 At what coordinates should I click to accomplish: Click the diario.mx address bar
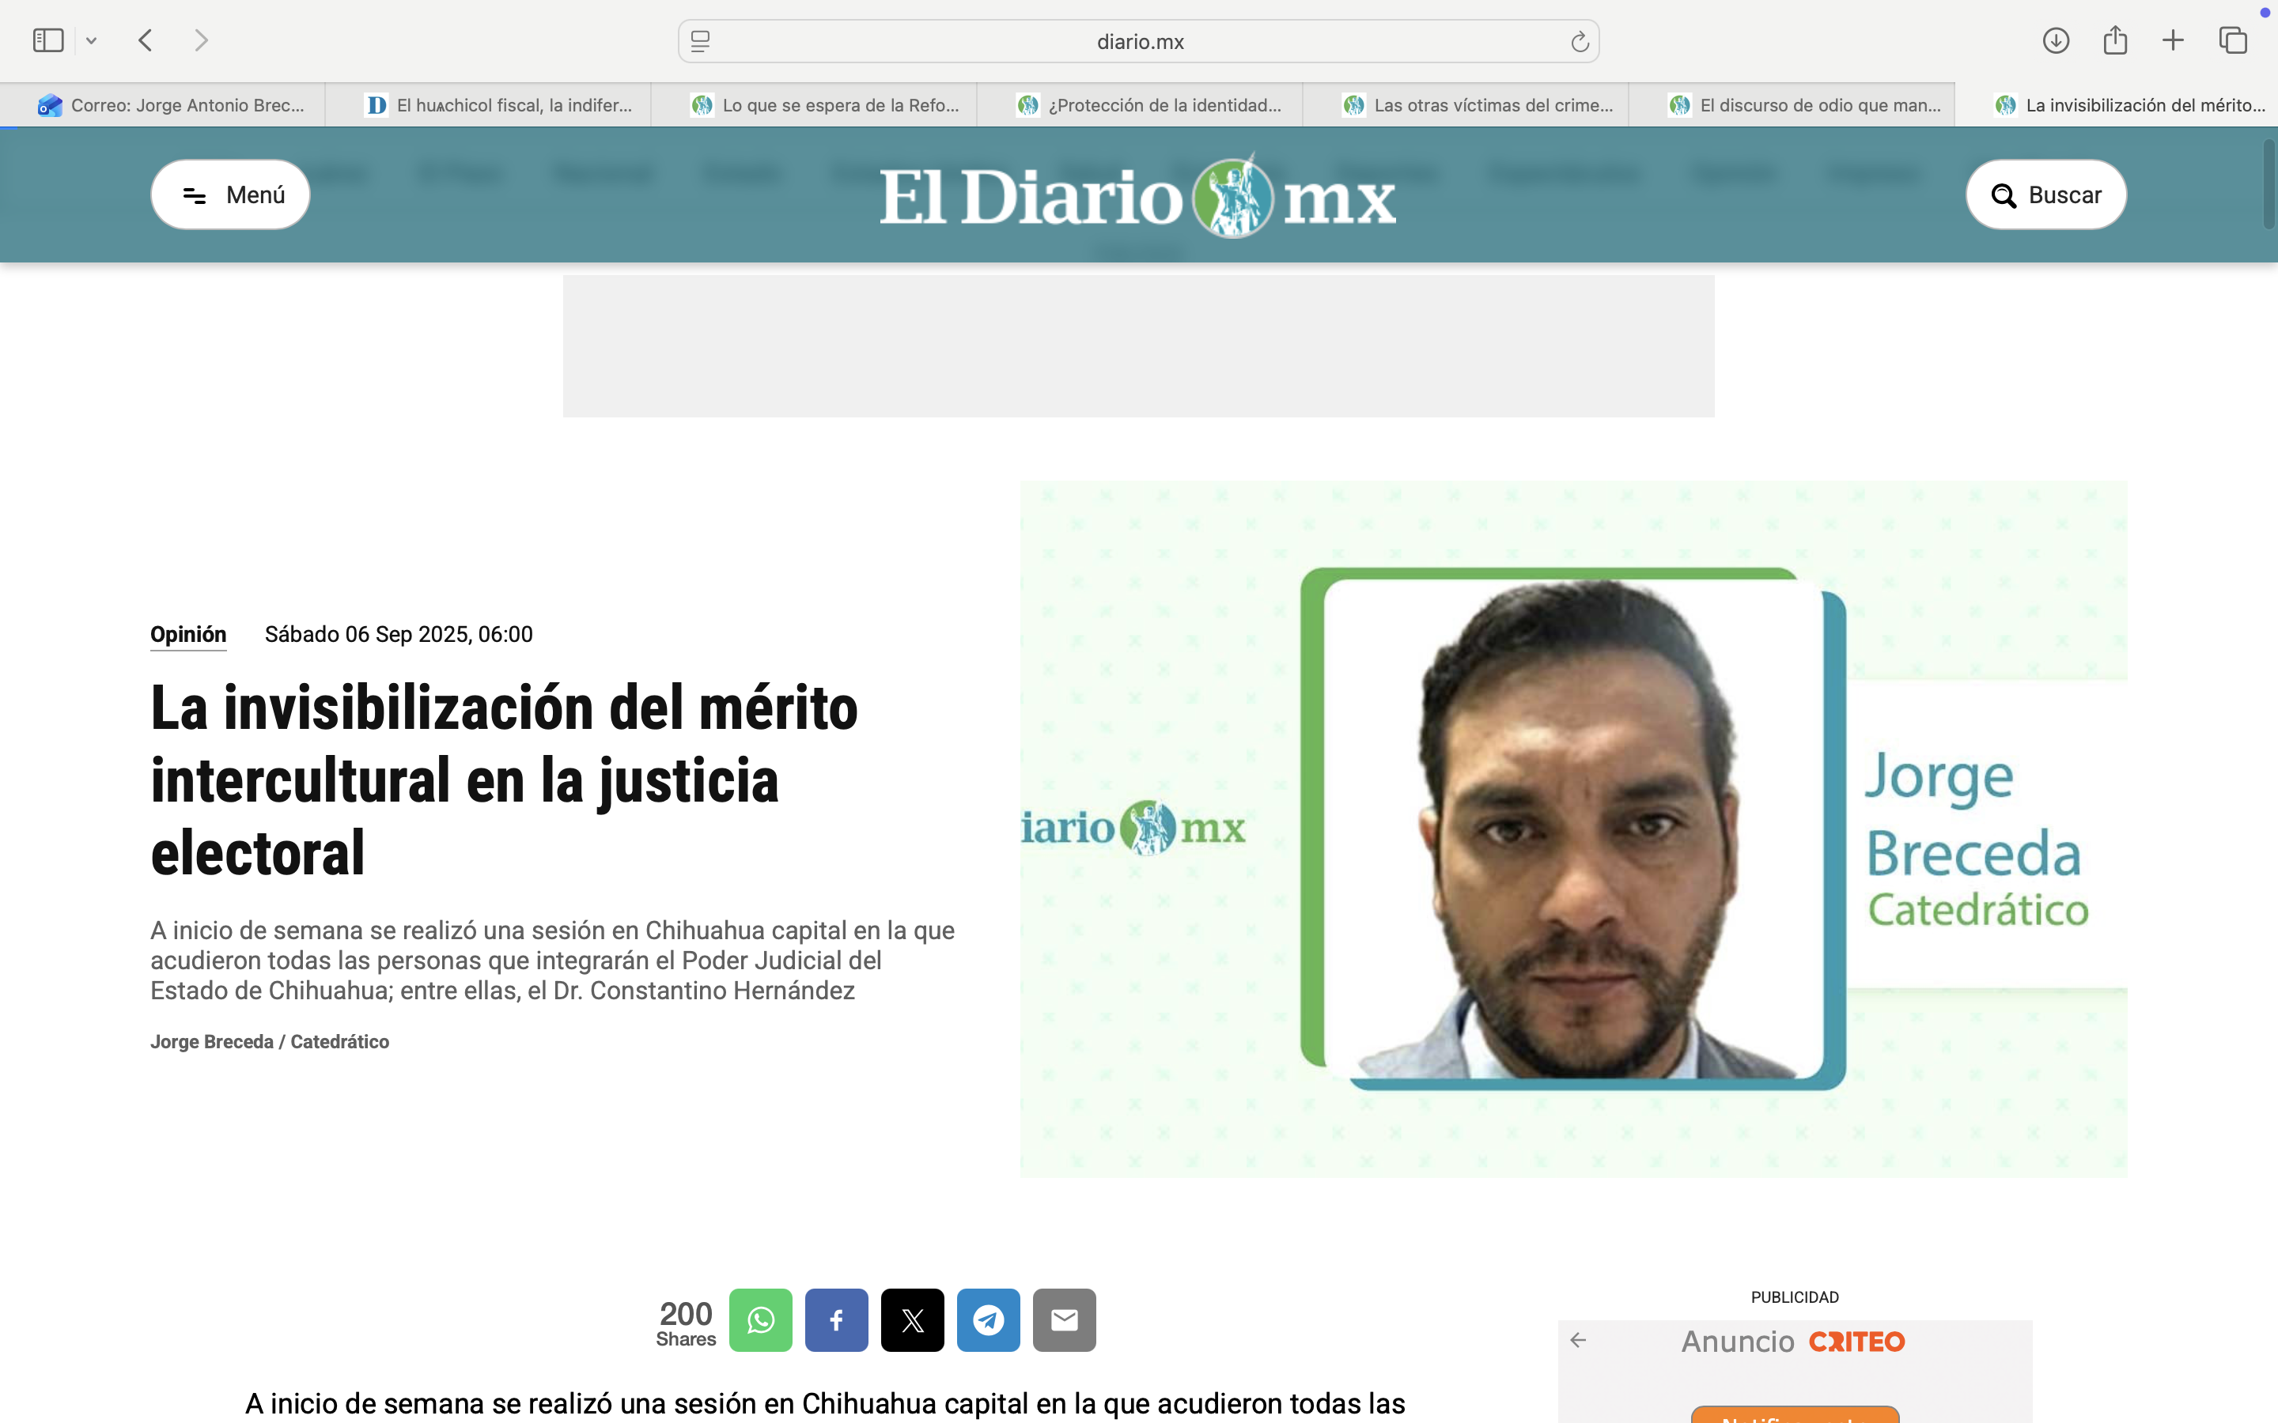click(1139, 41)
